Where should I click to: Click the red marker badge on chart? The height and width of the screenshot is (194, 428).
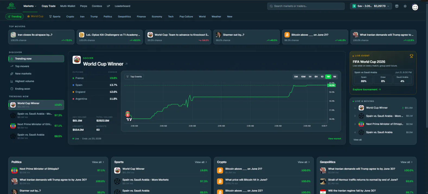point(127,114)
